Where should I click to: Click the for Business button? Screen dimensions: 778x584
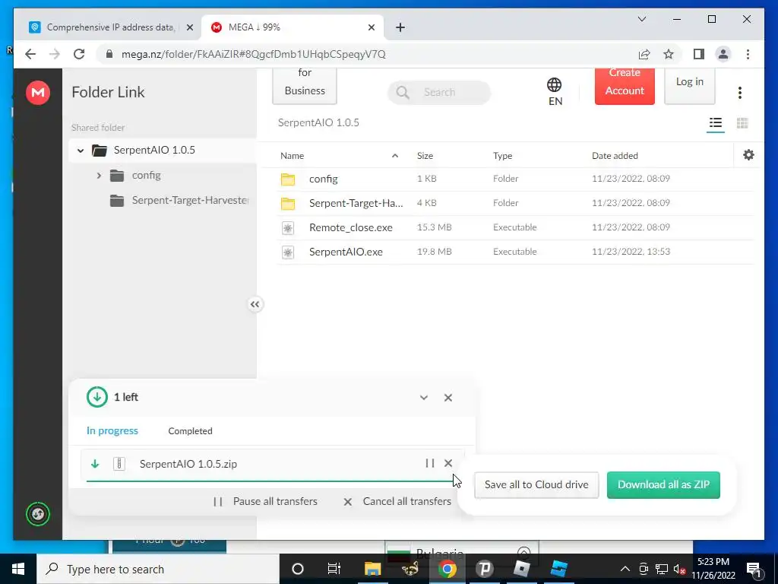pyautogui.click(x=305, y=86)
